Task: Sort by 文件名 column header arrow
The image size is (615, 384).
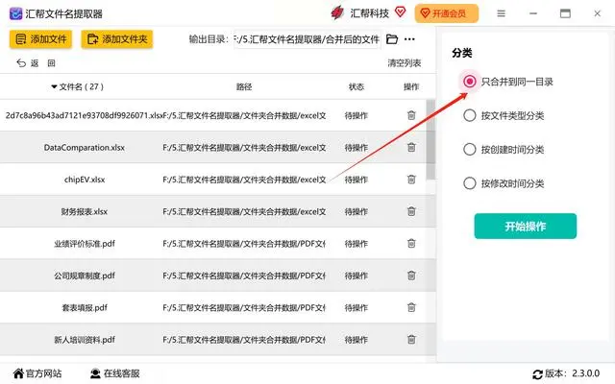Action: (54, 86)
